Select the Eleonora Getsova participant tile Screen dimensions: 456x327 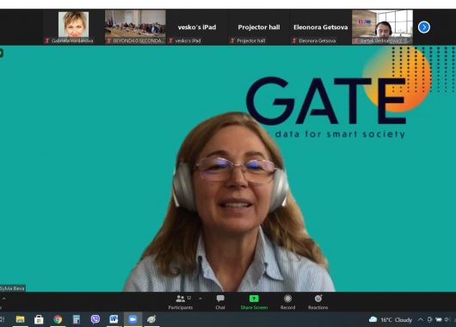[320, 27]
